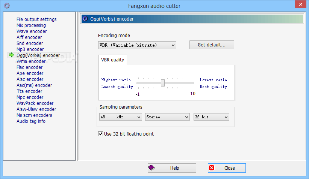Click the VBR quality slider thumb
The height and width of the screenshot is (179, 309).
162,83
